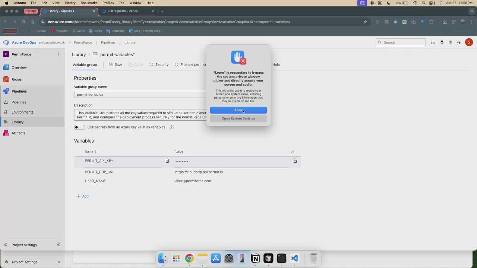Screen dimensions: 477x268
Task: Click Allow in the Loom permission dialog
Action: (x=238, y=110)
